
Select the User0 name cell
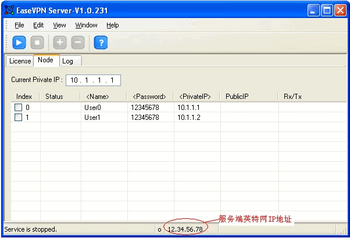coord(92,108)
